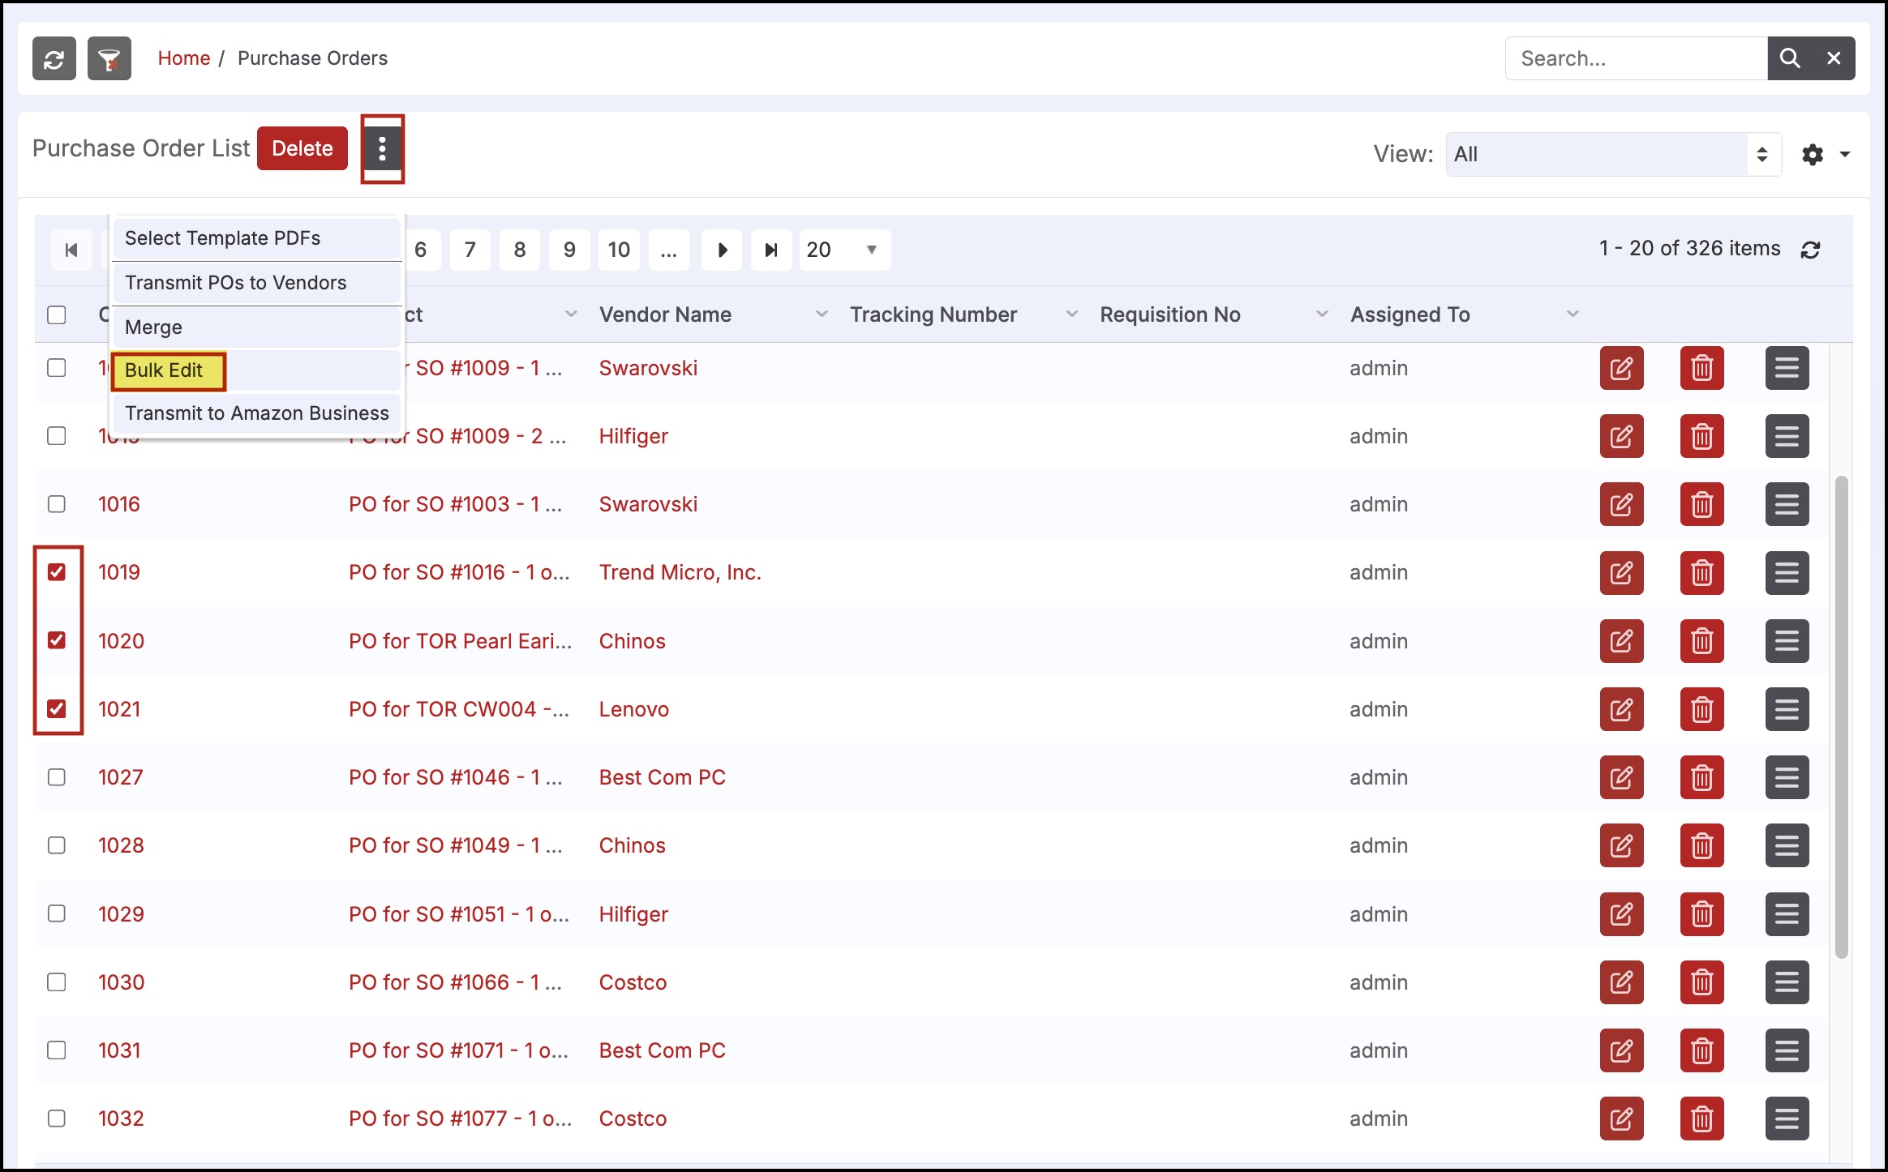Choose Bulk Edit from the menu
1888x1172 pixels.
point(165,370)
